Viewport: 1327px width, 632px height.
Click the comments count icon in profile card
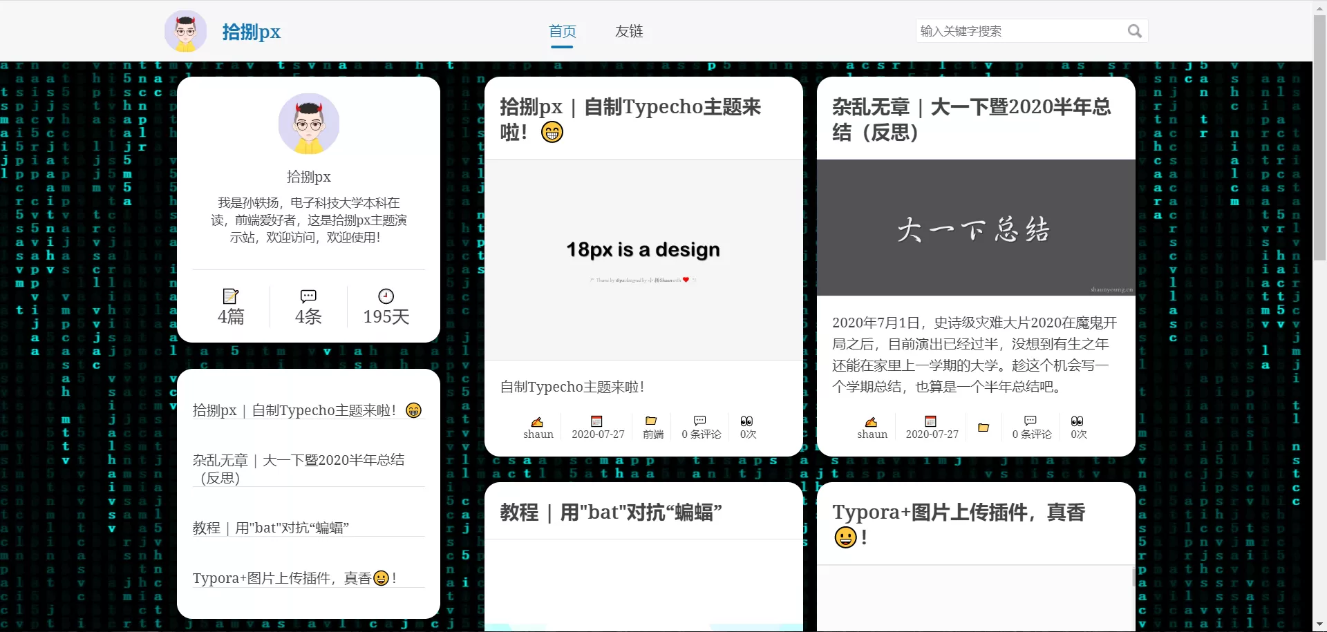point(308,296)
